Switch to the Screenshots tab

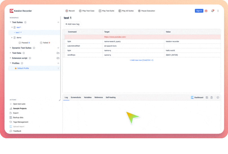click(76, 97)
